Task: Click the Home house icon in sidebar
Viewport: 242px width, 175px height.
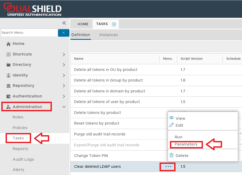Action: point(9,44)
